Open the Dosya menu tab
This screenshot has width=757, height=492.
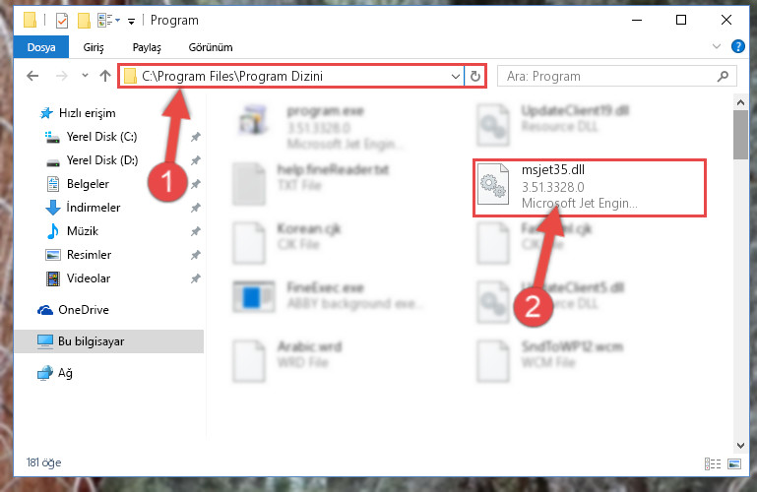click(x=41, y=47)
